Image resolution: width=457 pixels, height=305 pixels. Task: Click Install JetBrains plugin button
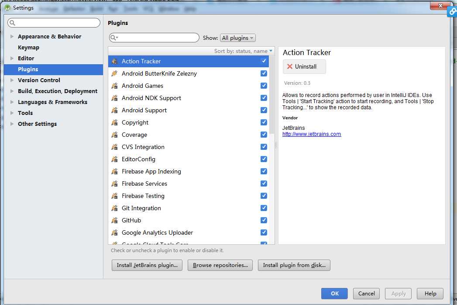pos(147,265)
